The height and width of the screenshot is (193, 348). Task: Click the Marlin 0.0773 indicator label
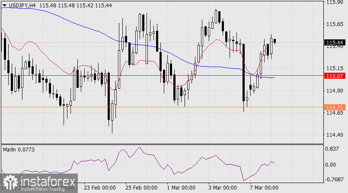pyautogui.click(x=19, y=149)
